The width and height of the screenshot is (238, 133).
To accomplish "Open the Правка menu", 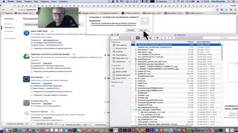I will point(28,1).
